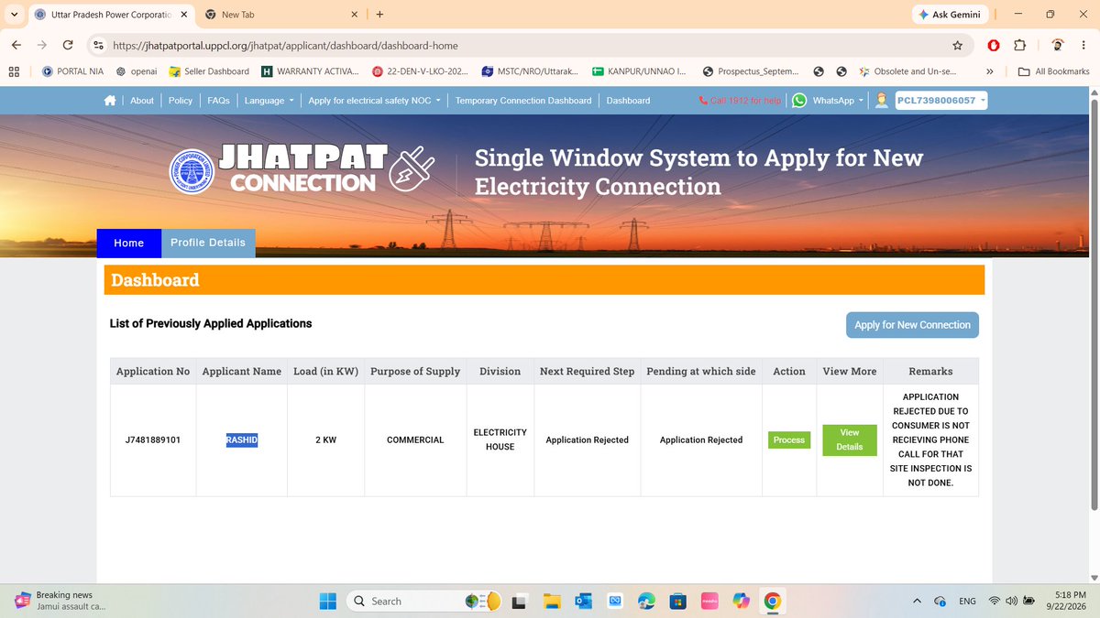Switch to the Home tab

[x=128, y=243]
